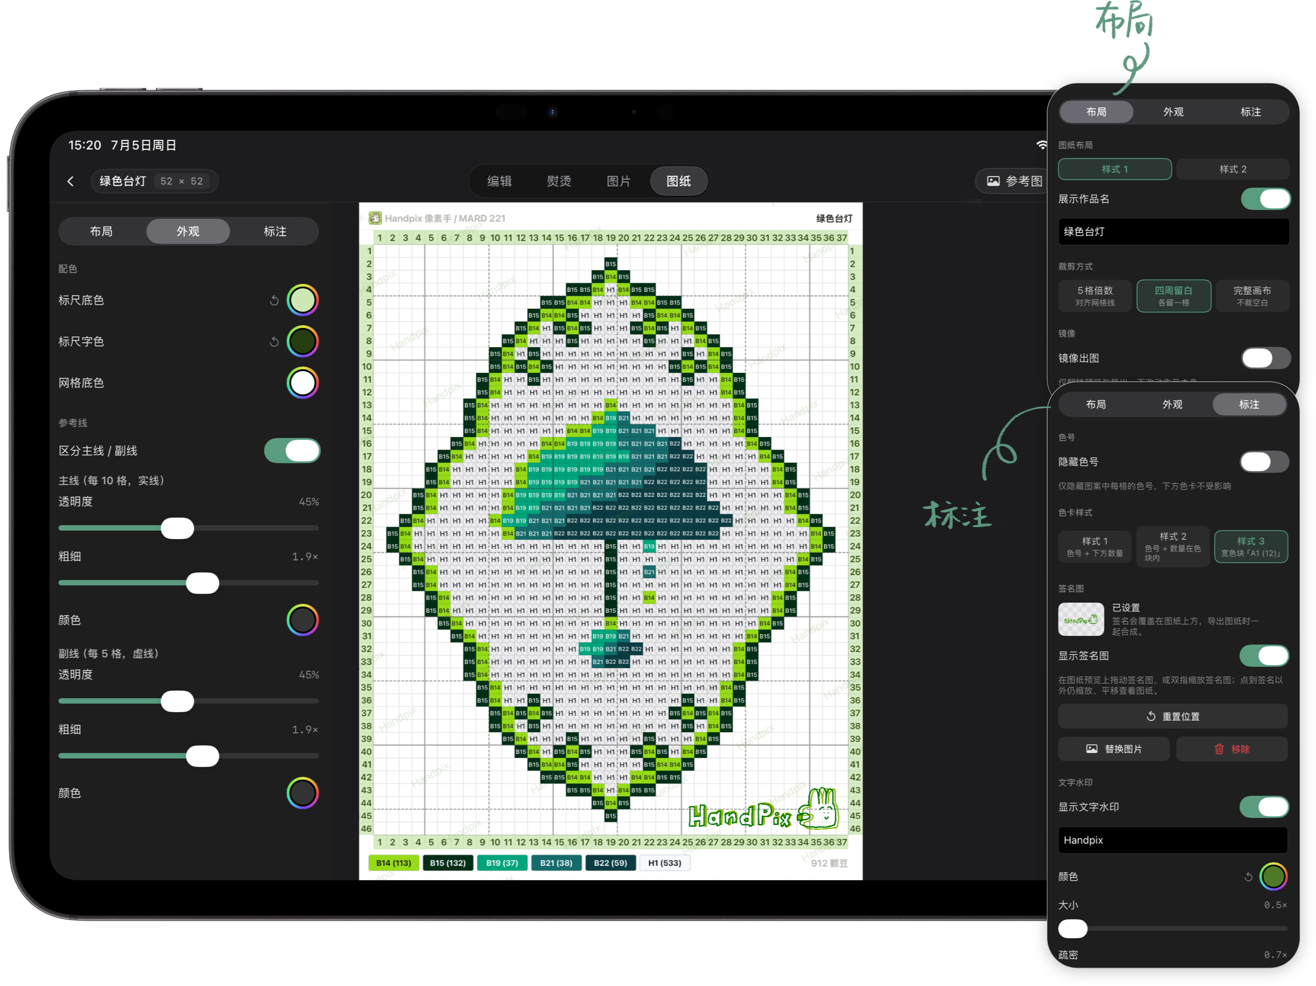Screen dimensions: 1316x986
Task: Click 重置位置 reset position button
Action: (1173, 716)
